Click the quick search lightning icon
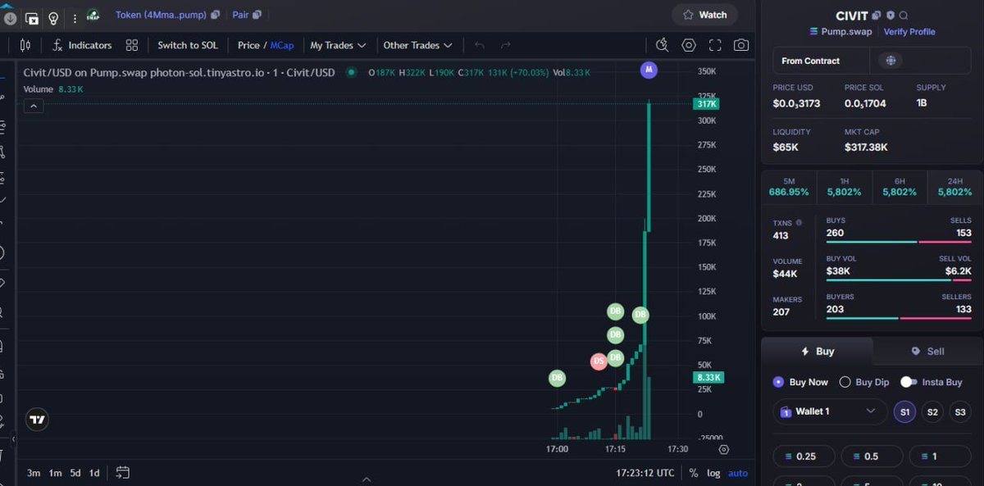Image resolution: width=984 pixels, height=486 pixels. click(663, 45)
